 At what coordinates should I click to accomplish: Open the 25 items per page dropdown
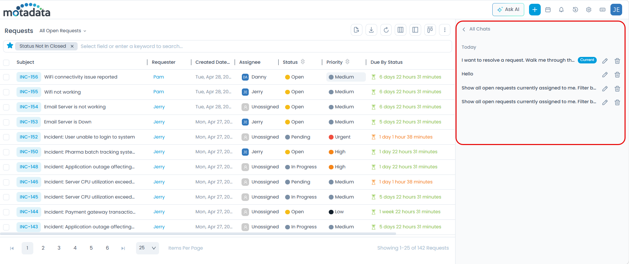coord(147,248)
